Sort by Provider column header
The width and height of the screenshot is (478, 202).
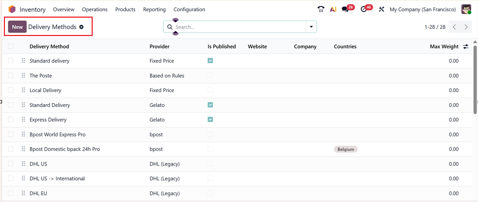click(x=160, y=46)
